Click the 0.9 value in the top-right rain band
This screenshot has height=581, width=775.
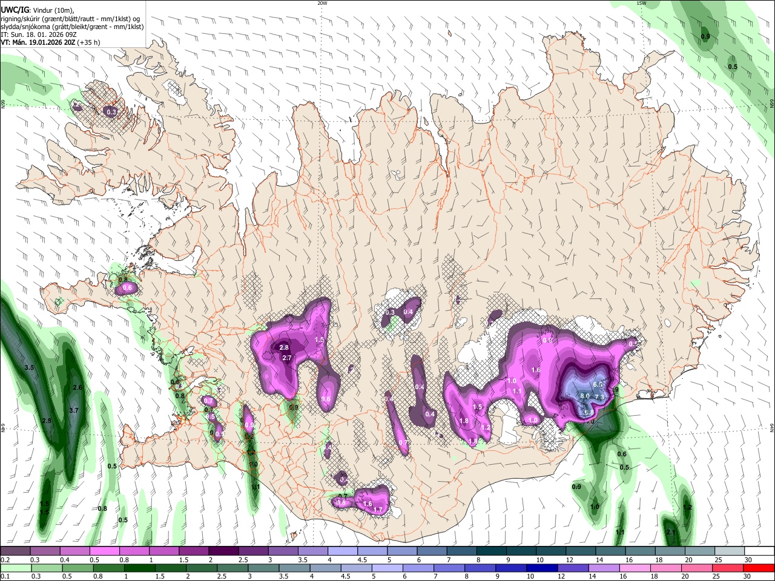tap(705, 37)
